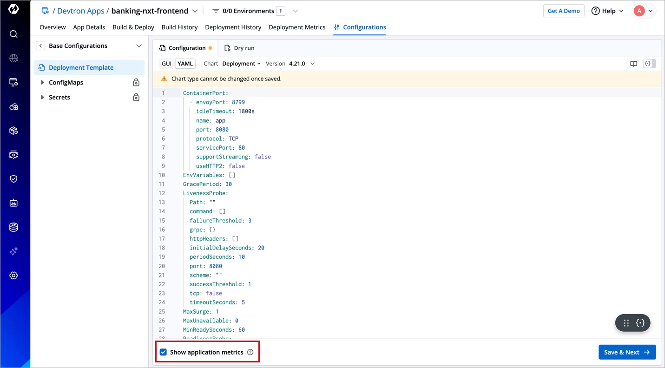
Task: Click the help info icon beside application metrics
Action: pos(250,352)
